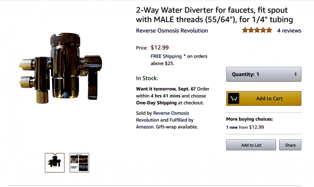
Task: Select the first water diverter thumbnail
Action: (55, 163)
